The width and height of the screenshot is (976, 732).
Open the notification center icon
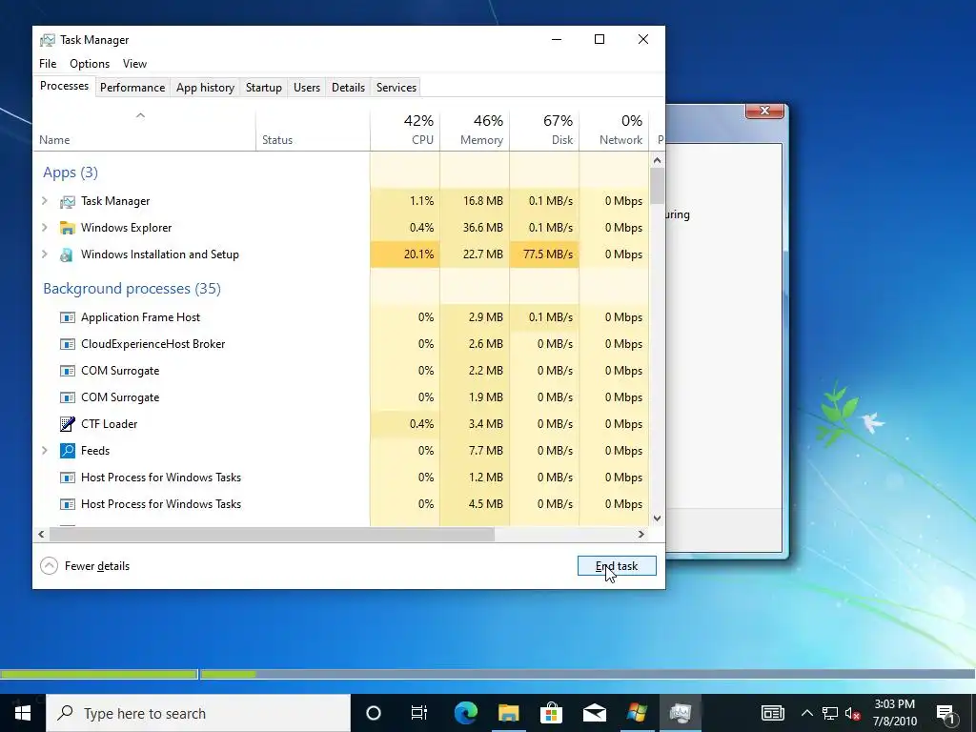coord(946,713)
